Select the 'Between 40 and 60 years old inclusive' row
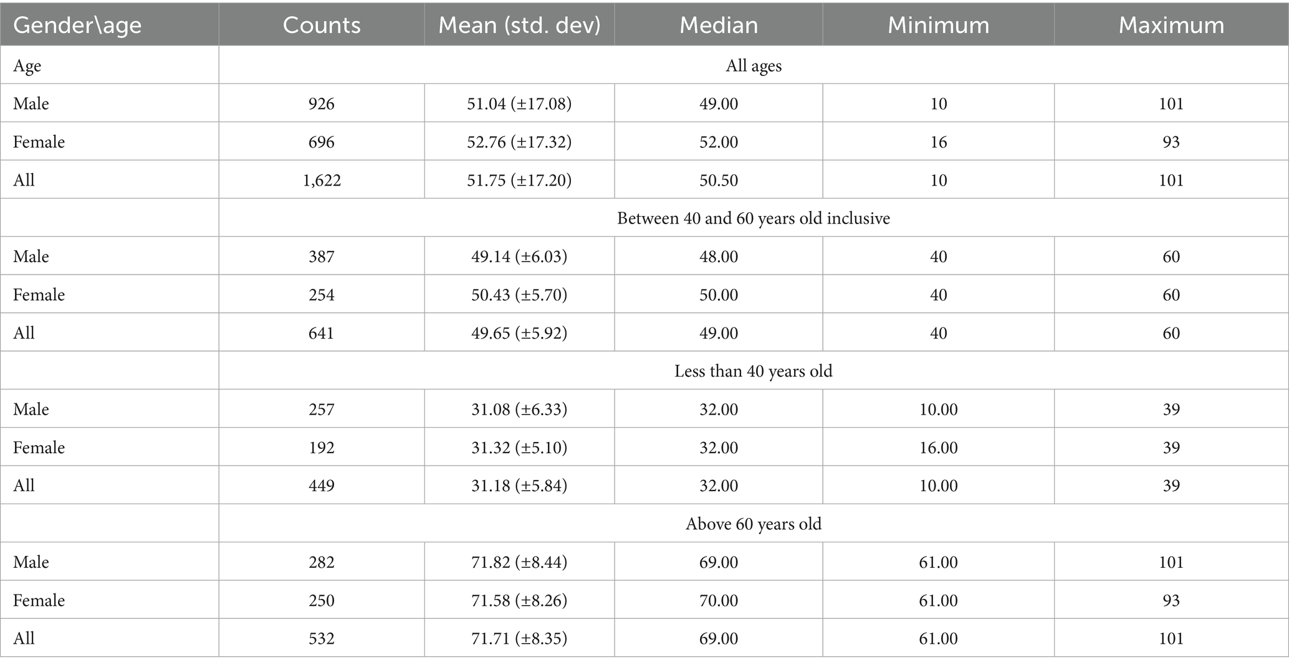This screenshot has height=668, width=1289. [x=754, y=219]
